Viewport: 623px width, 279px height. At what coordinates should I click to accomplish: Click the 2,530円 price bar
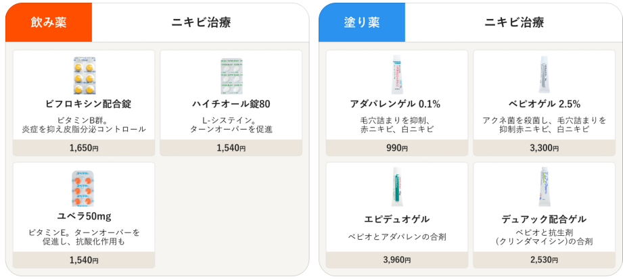[544, 260]
